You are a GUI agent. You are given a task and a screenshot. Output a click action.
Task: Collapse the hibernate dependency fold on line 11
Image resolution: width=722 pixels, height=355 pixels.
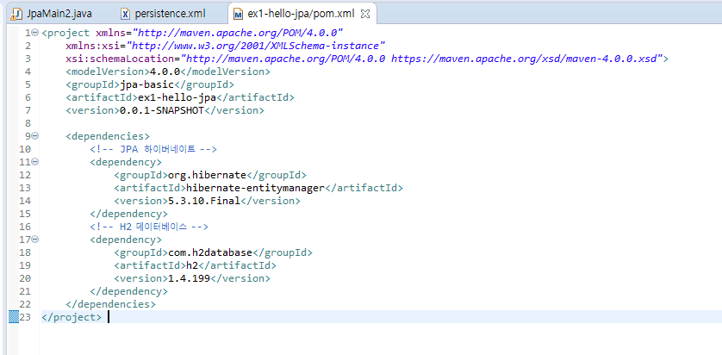(36, 162)
